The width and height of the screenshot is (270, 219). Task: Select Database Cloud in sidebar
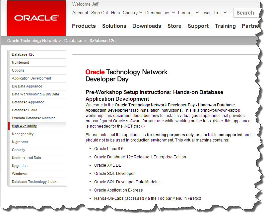(x=37, y=110)
